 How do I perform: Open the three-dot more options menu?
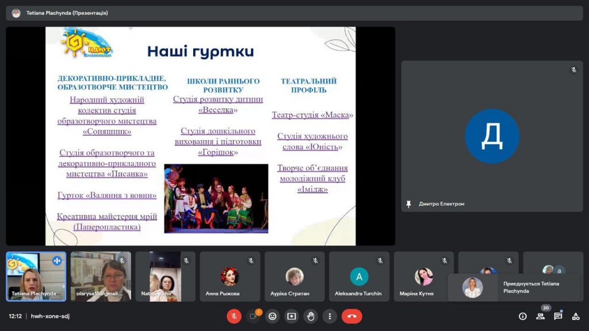click(330, 316)
